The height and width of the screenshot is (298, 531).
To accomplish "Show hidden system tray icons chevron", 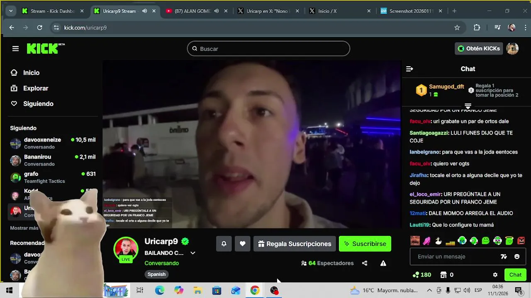I will [429, 291].
